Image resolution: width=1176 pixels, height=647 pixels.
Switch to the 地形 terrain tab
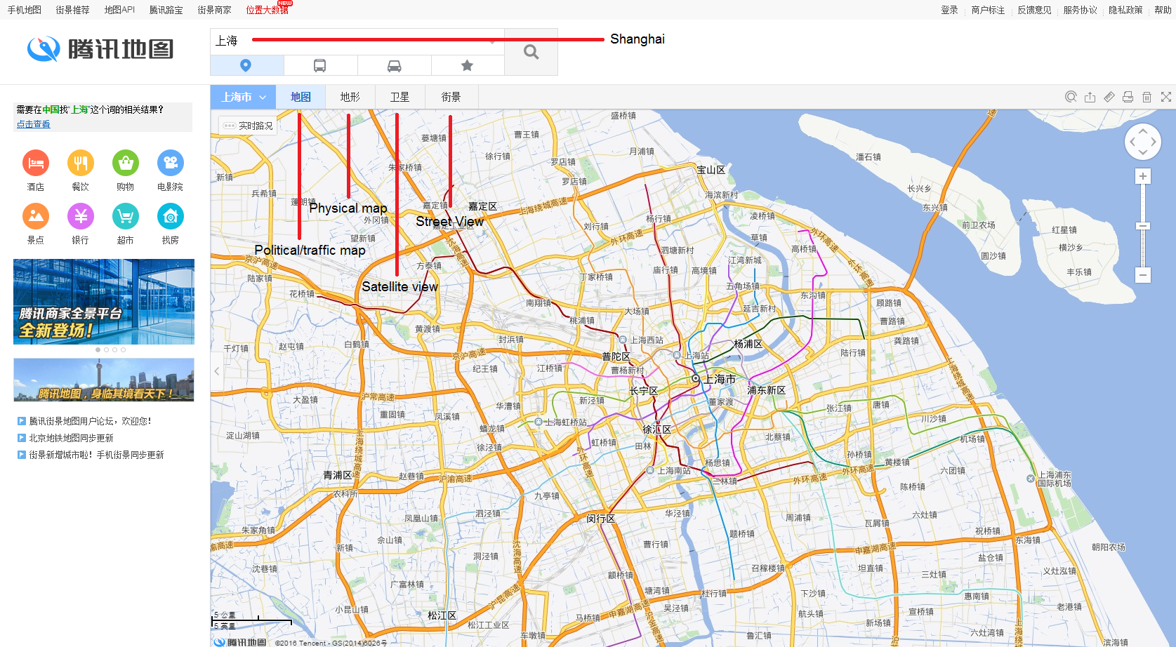click(x=350, y=97)
